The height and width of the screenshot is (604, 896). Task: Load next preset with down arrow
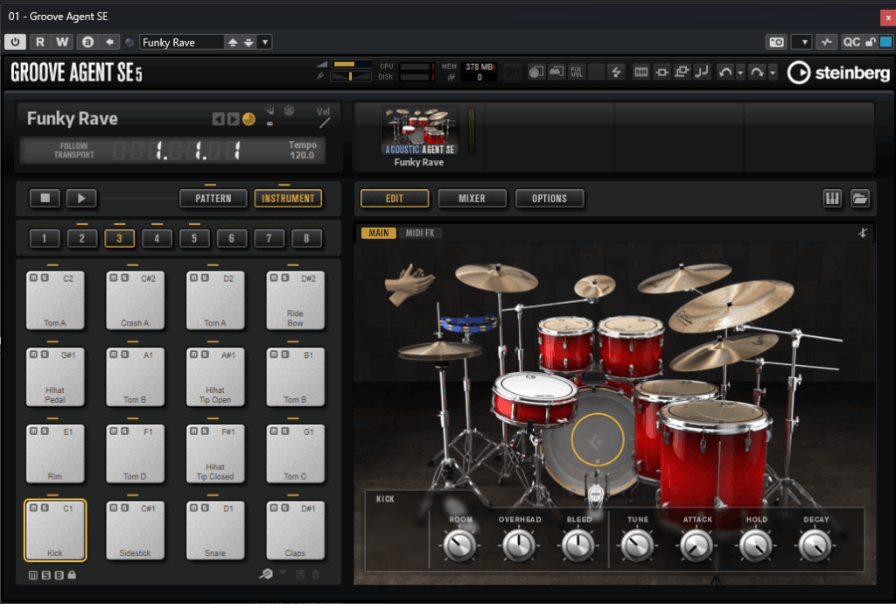248,42
